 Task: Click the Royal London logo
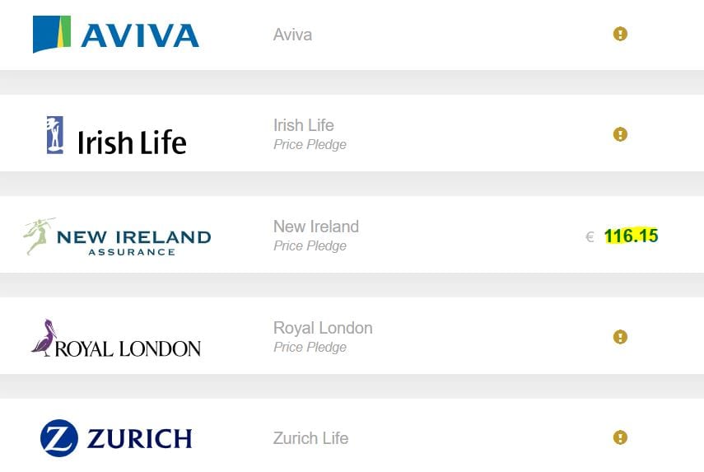tap(116, 339)
